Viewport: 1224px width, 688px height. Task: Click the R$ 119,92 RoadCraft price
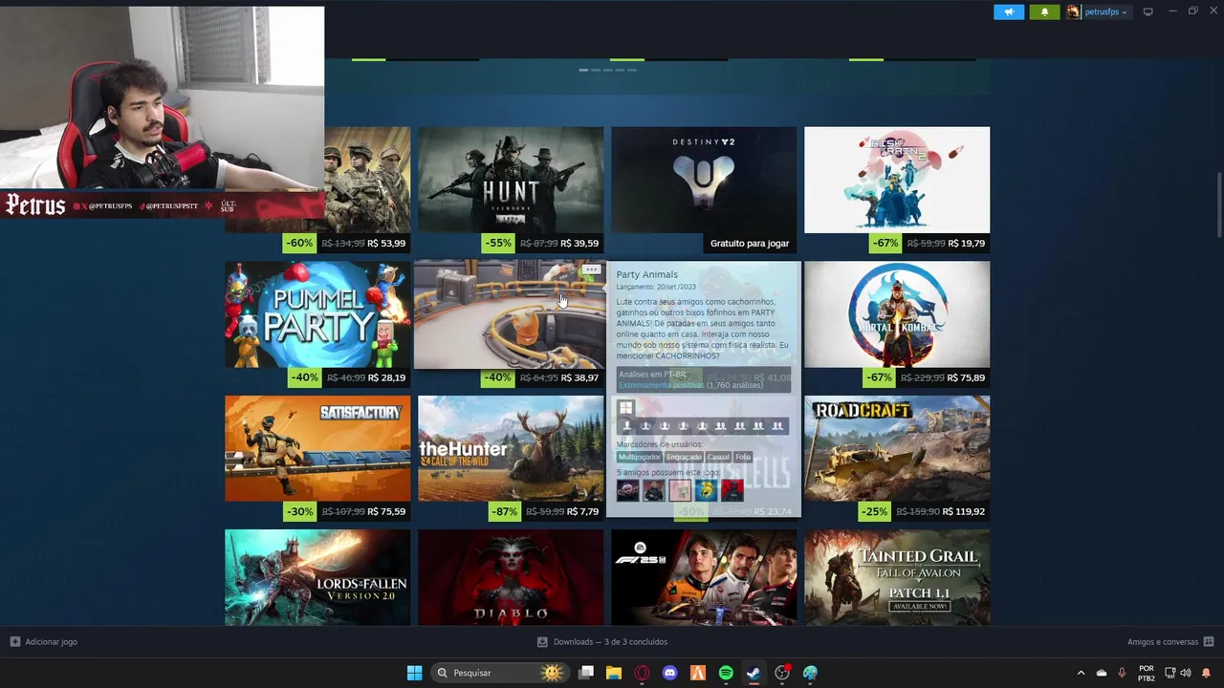(963, 512)
